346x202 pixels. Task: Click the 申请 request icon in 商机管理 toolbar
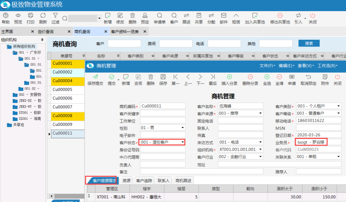[x=292, y=77]
